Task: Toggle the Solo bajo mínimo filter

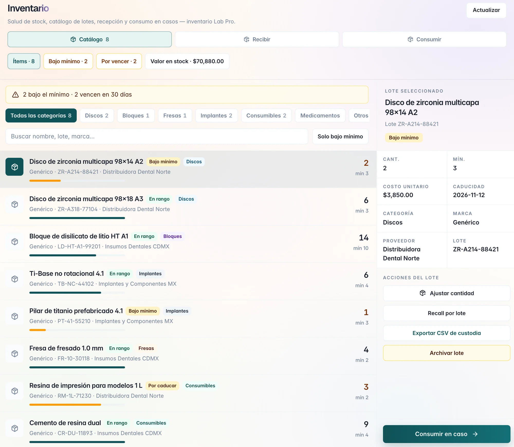Action: coord(340,136)
